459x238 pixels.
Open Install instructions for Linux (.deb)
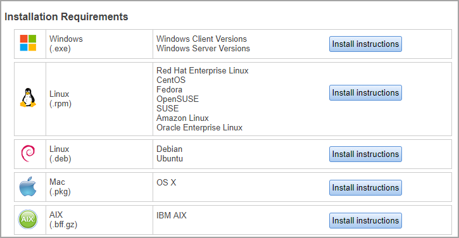pos(365,154)
